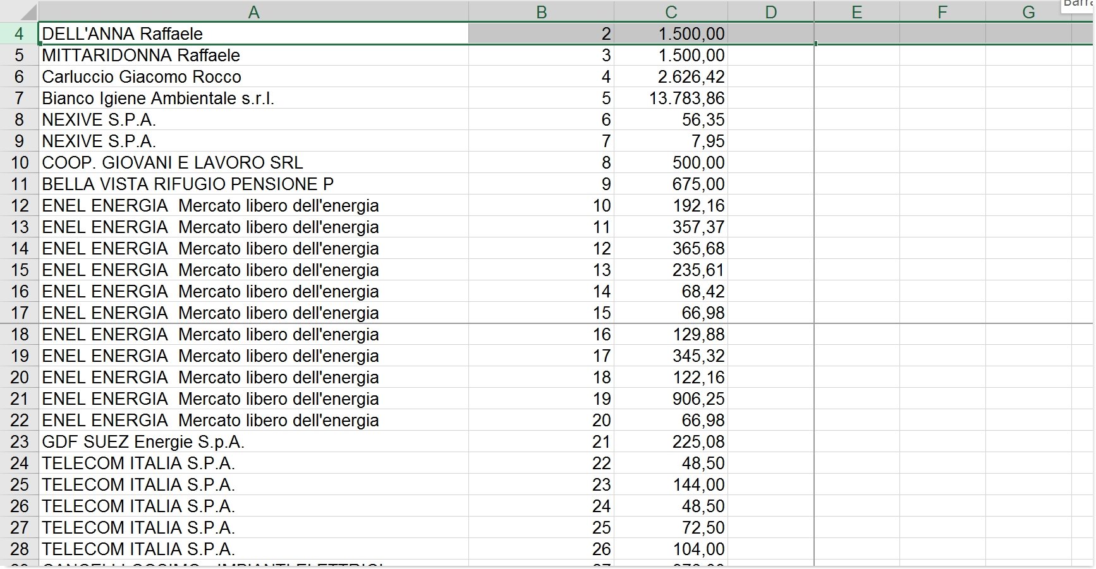
Task: Select row 18 header
Action: 19,334
